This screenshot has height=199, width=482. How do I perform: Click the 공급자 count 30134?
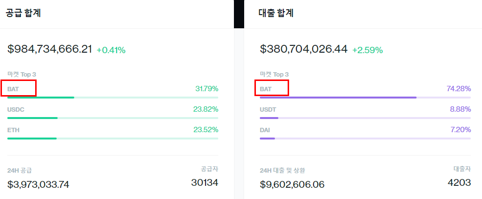[205, 183]
